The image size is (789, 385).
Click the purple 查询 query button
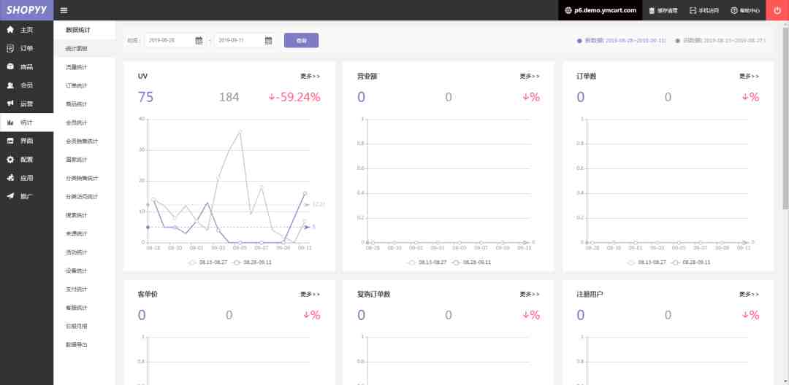coord(301,41)
